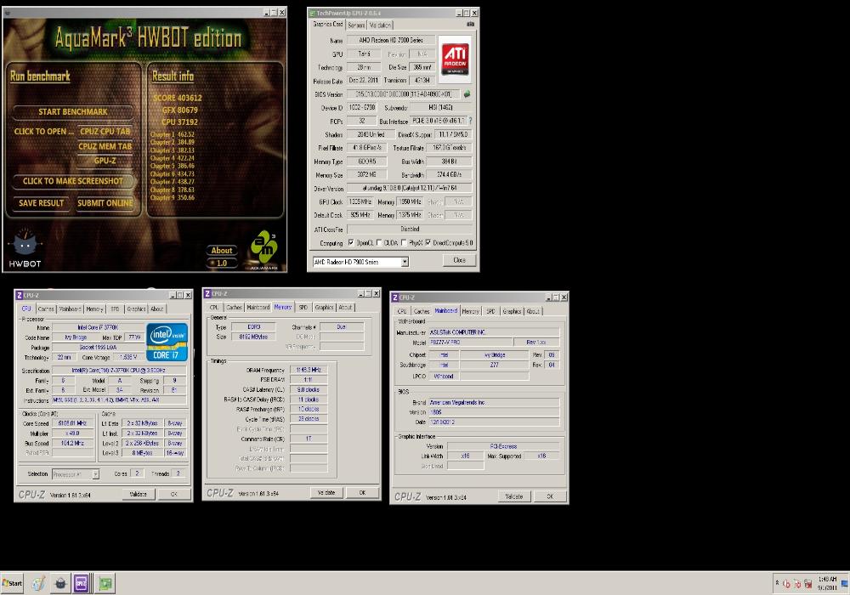The width and height of the screenshot is (850, 595).
Task: Toggle the CUDA checkbox
Action: click(379, 243)
